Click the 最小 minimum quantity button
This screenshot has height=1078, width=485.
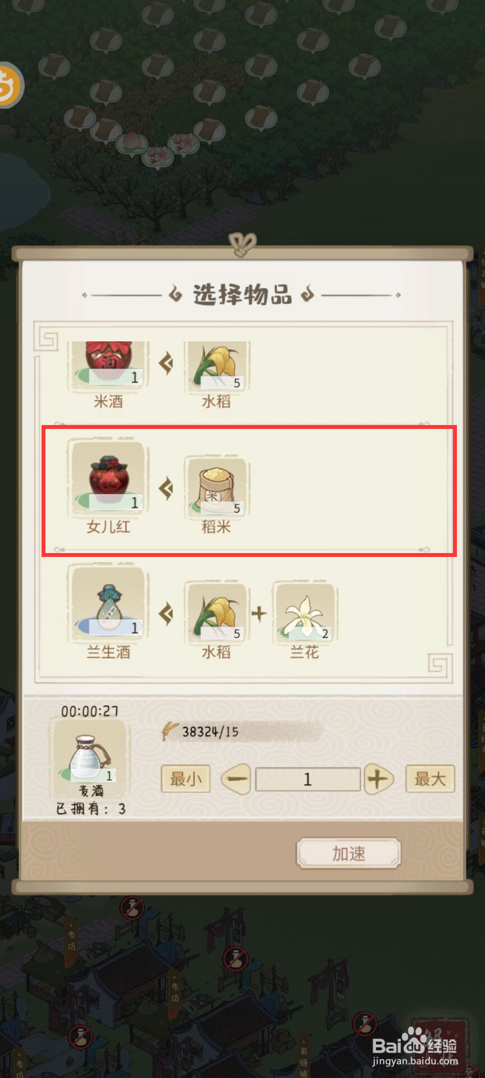pos(186,779)
